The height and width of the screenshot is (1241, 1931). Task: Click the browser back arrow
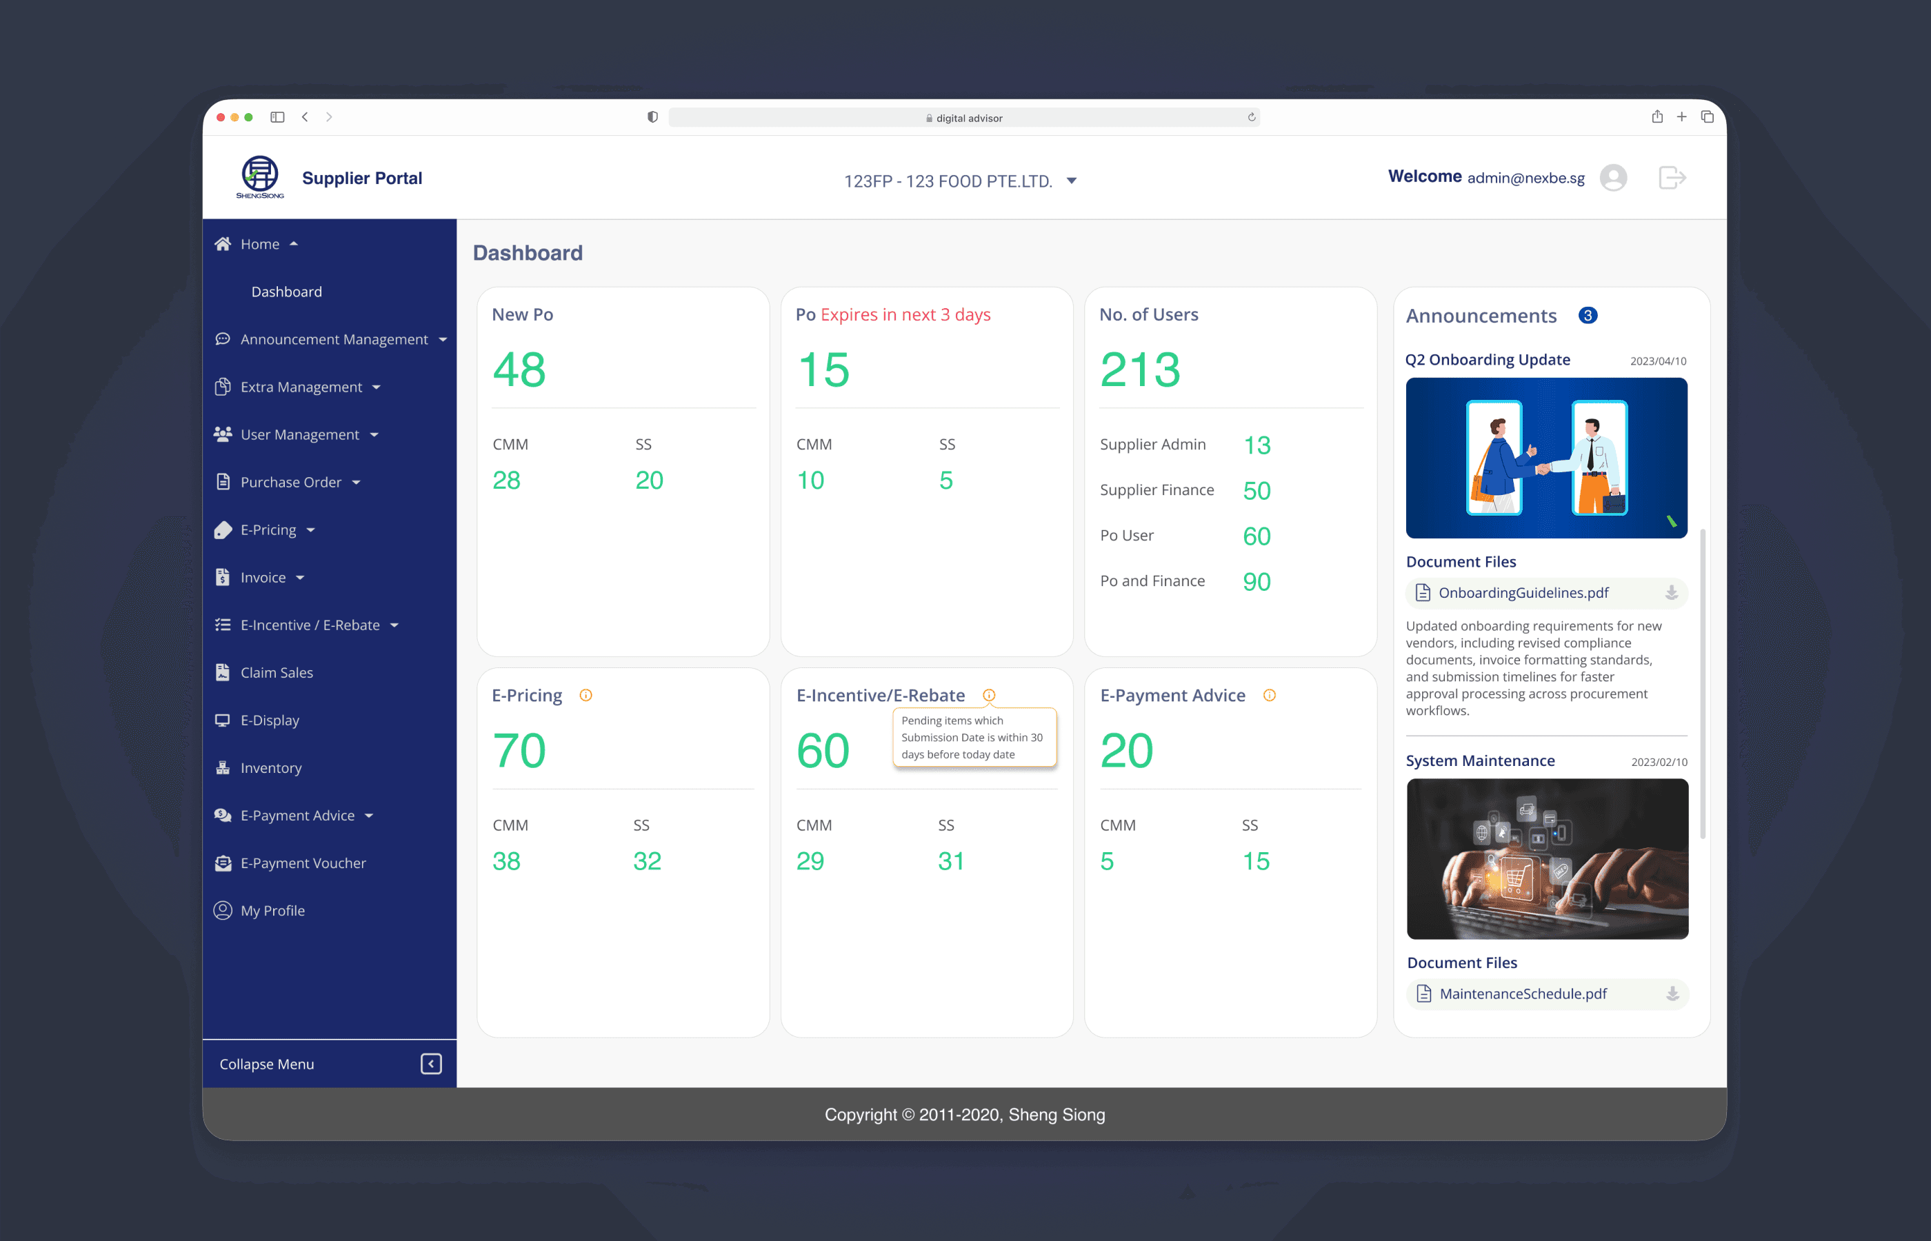(305, 117)
